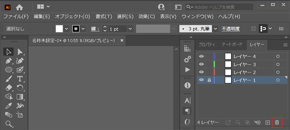Click Collect for Export icon

228,122
